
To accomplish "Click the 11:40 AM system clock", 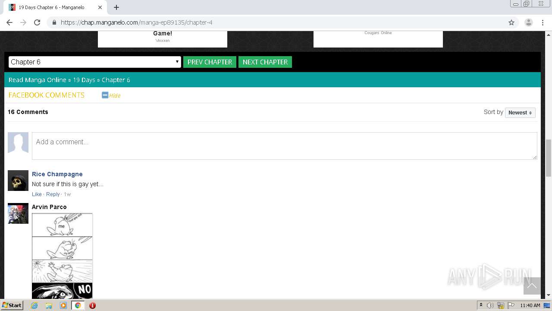I will pos(530,305).
